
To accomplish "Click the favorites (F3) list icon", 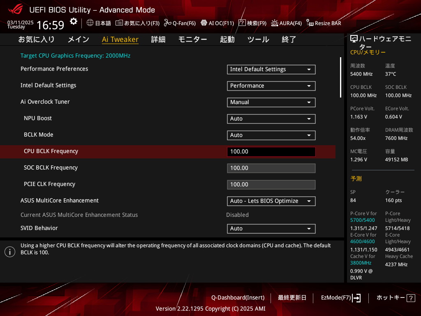I will (119, 23).
